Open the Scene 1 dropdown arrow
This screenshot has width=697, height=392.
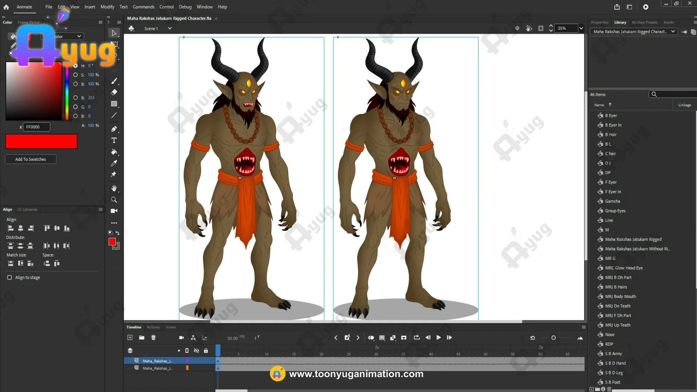point(170,28)
